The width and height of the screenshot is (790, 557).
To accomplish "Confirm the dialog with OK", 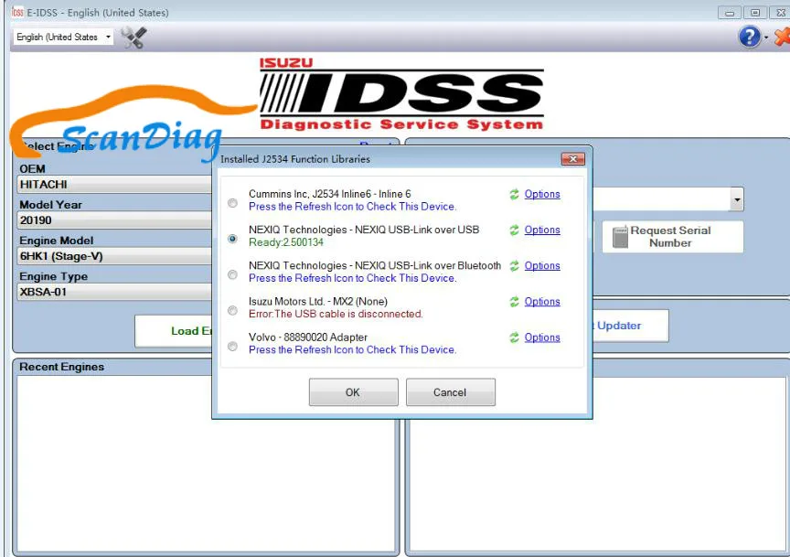I will click(x=353, y=392).
